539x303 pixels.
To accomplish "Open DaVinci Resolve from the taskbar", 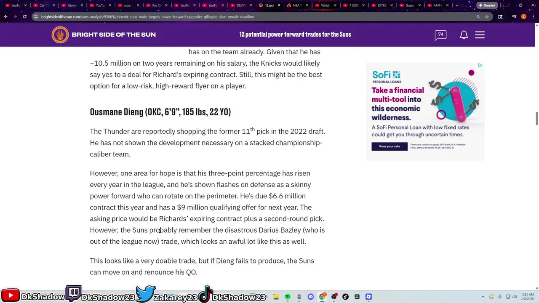I will (x=357, y=297).
